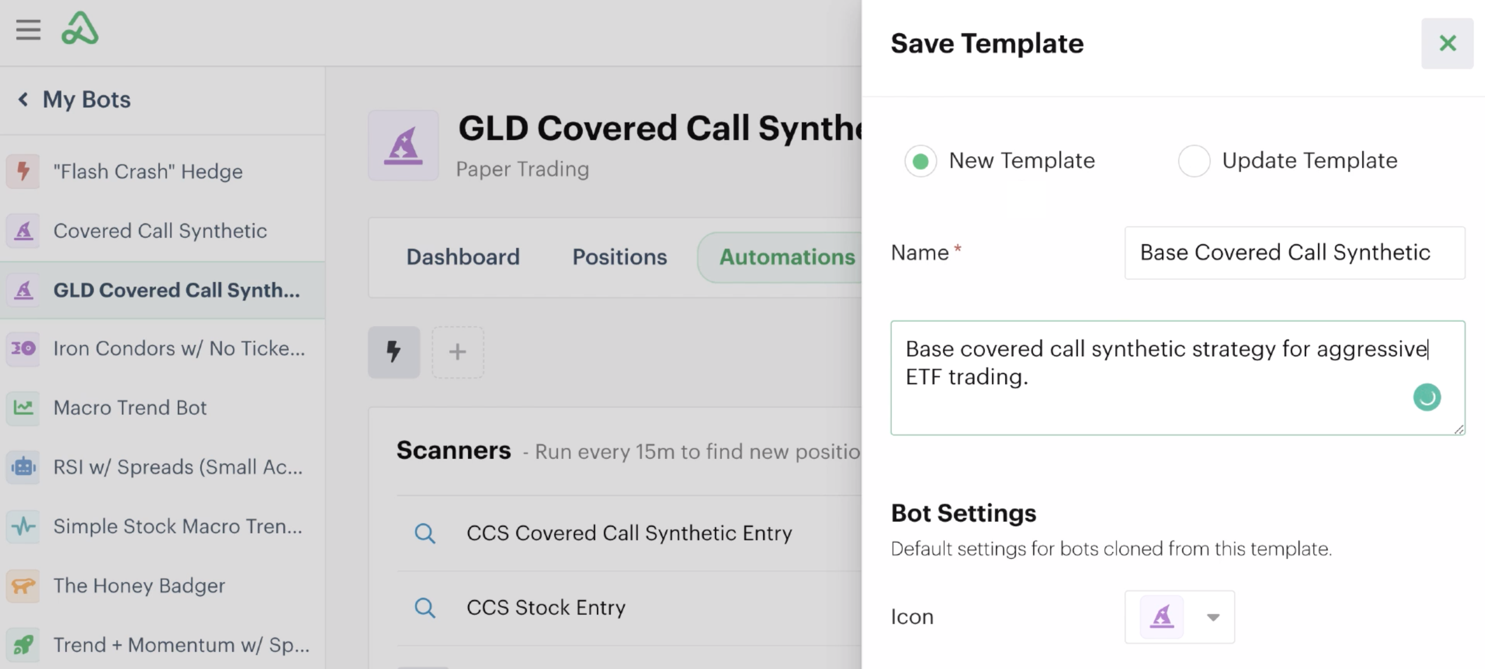
Task: Open the "Flash Crash" Hedge bot
Action: pyautogui.click(x=147, y=171)
